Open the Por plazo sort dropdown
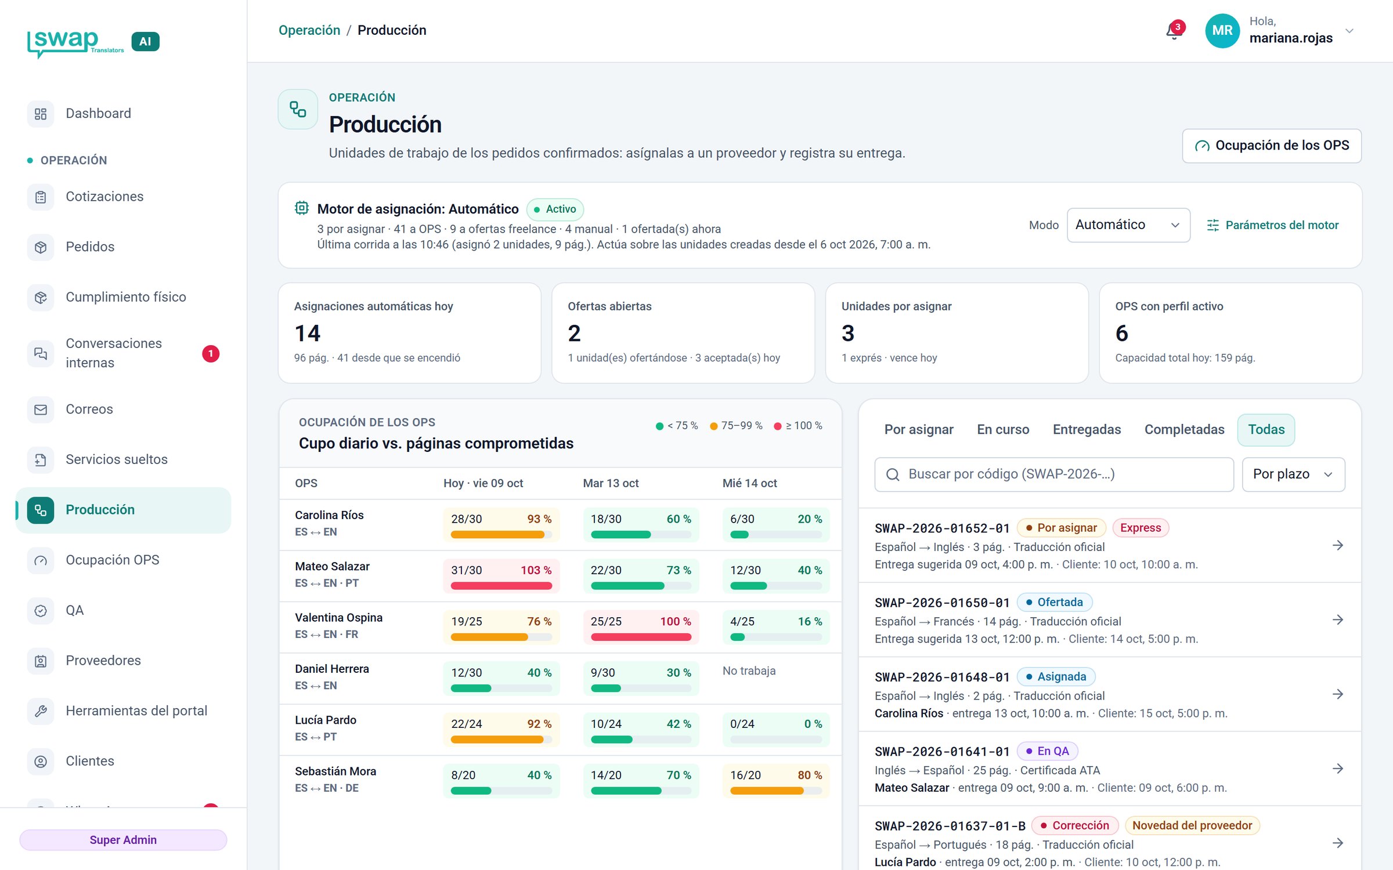The width and height of the screenshot is (1393, 870). point(1293,474)
